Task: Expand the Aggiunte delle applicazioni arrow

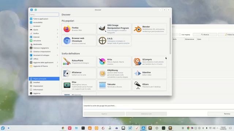Action: (x=57, y=63)
